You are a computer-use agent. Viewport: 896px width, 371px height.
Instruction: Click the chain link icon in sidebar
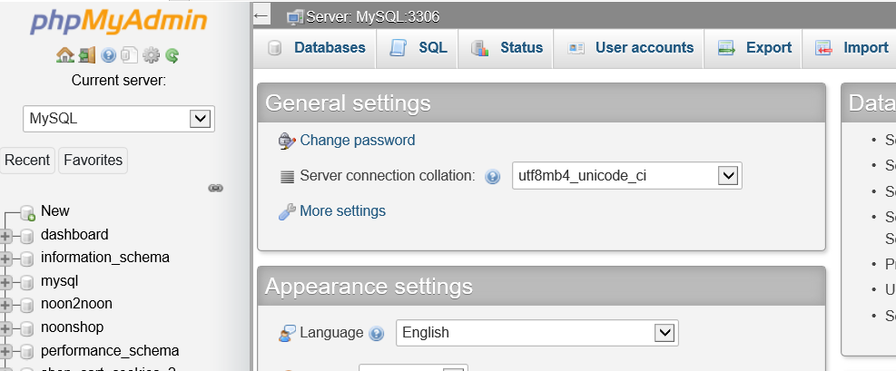point(215,188)
